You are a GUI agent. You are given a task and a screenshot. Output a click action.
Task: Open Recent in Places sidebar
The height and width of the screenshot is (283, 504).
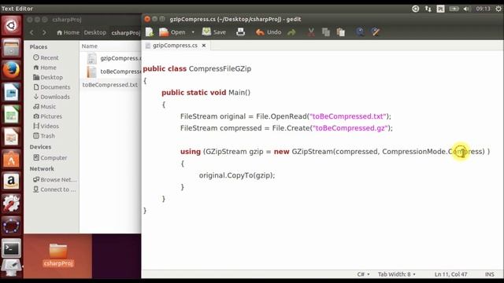46,57
